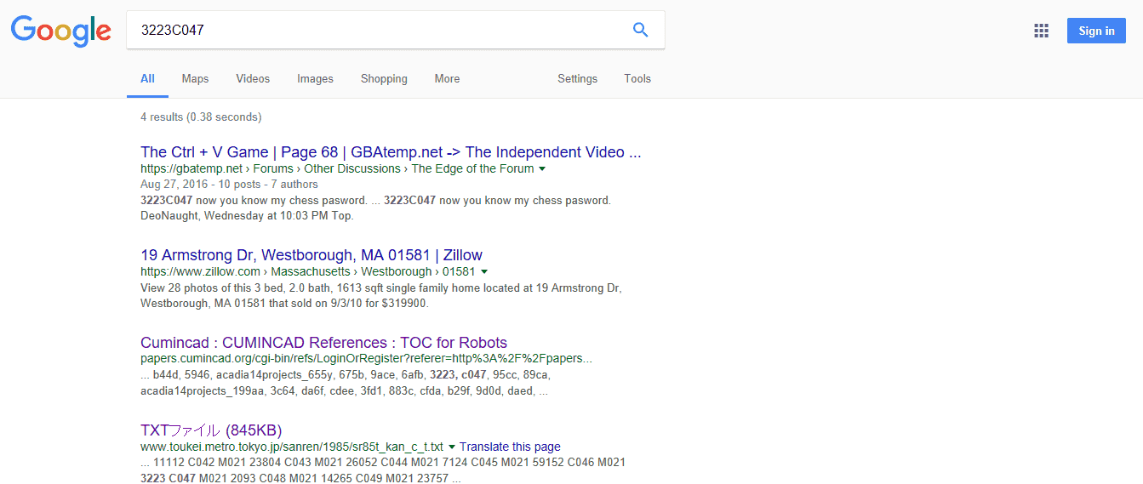Open the More search categories menu

pos(447,79)
